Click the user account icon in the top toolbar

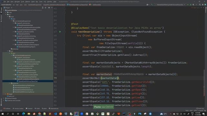coord(148,5)
